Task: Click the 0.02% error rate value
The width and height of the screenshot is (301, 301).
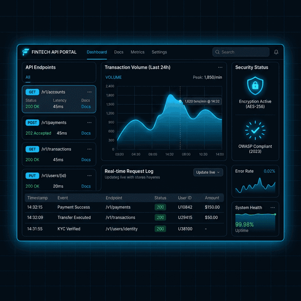Action: coord(269,171)
